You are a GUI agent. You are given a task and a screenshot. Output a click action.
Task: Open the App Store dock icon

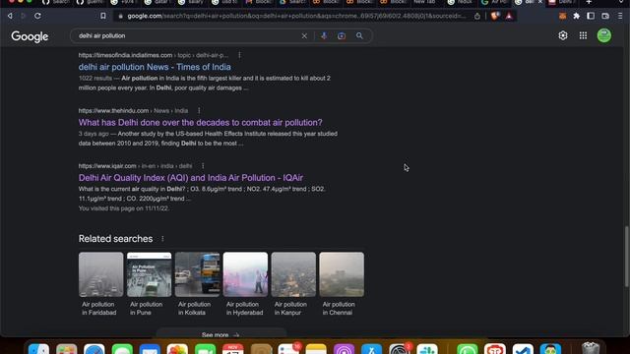coord(371,349)
